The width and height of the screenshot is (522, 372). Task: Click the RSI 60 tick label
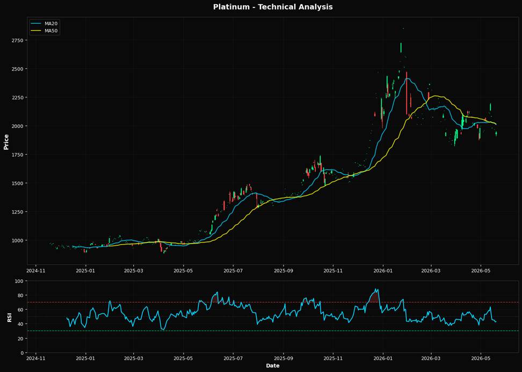(20, 310)
